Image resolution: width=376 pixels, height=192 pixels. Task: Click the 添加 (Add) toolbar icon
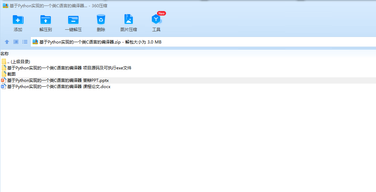coord(18,20)
